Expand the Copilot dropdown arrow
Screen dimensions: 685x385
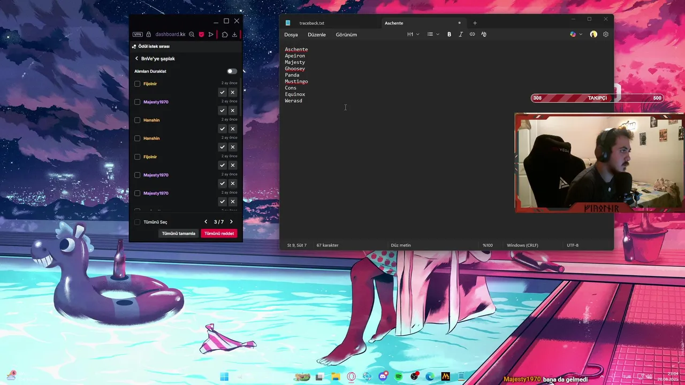pyautogui.click(x=581, y=34)
